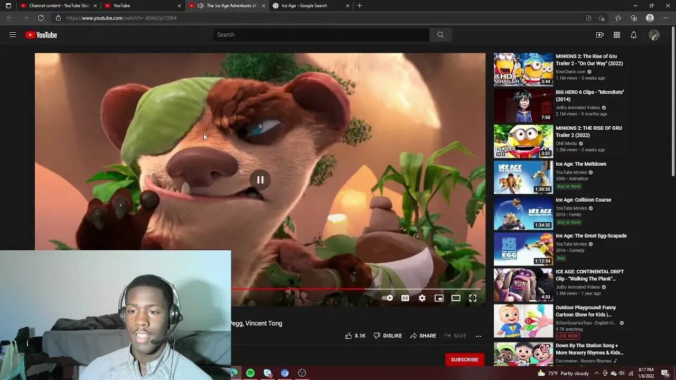Viewport: 676px width, 380px height.
Task: Go to the YouTube home logo
Action: [x=41, y=35]
